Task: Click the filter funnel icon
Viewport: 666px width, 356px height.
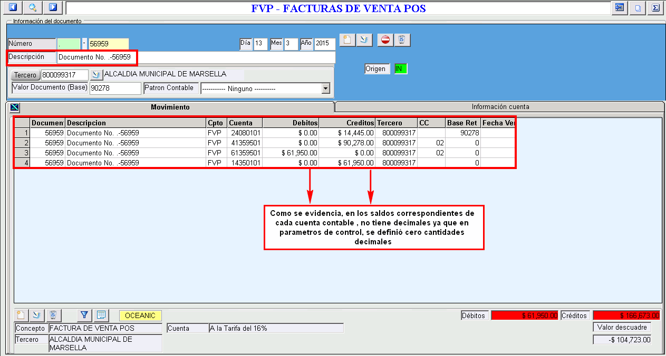Action: (84, 315)
